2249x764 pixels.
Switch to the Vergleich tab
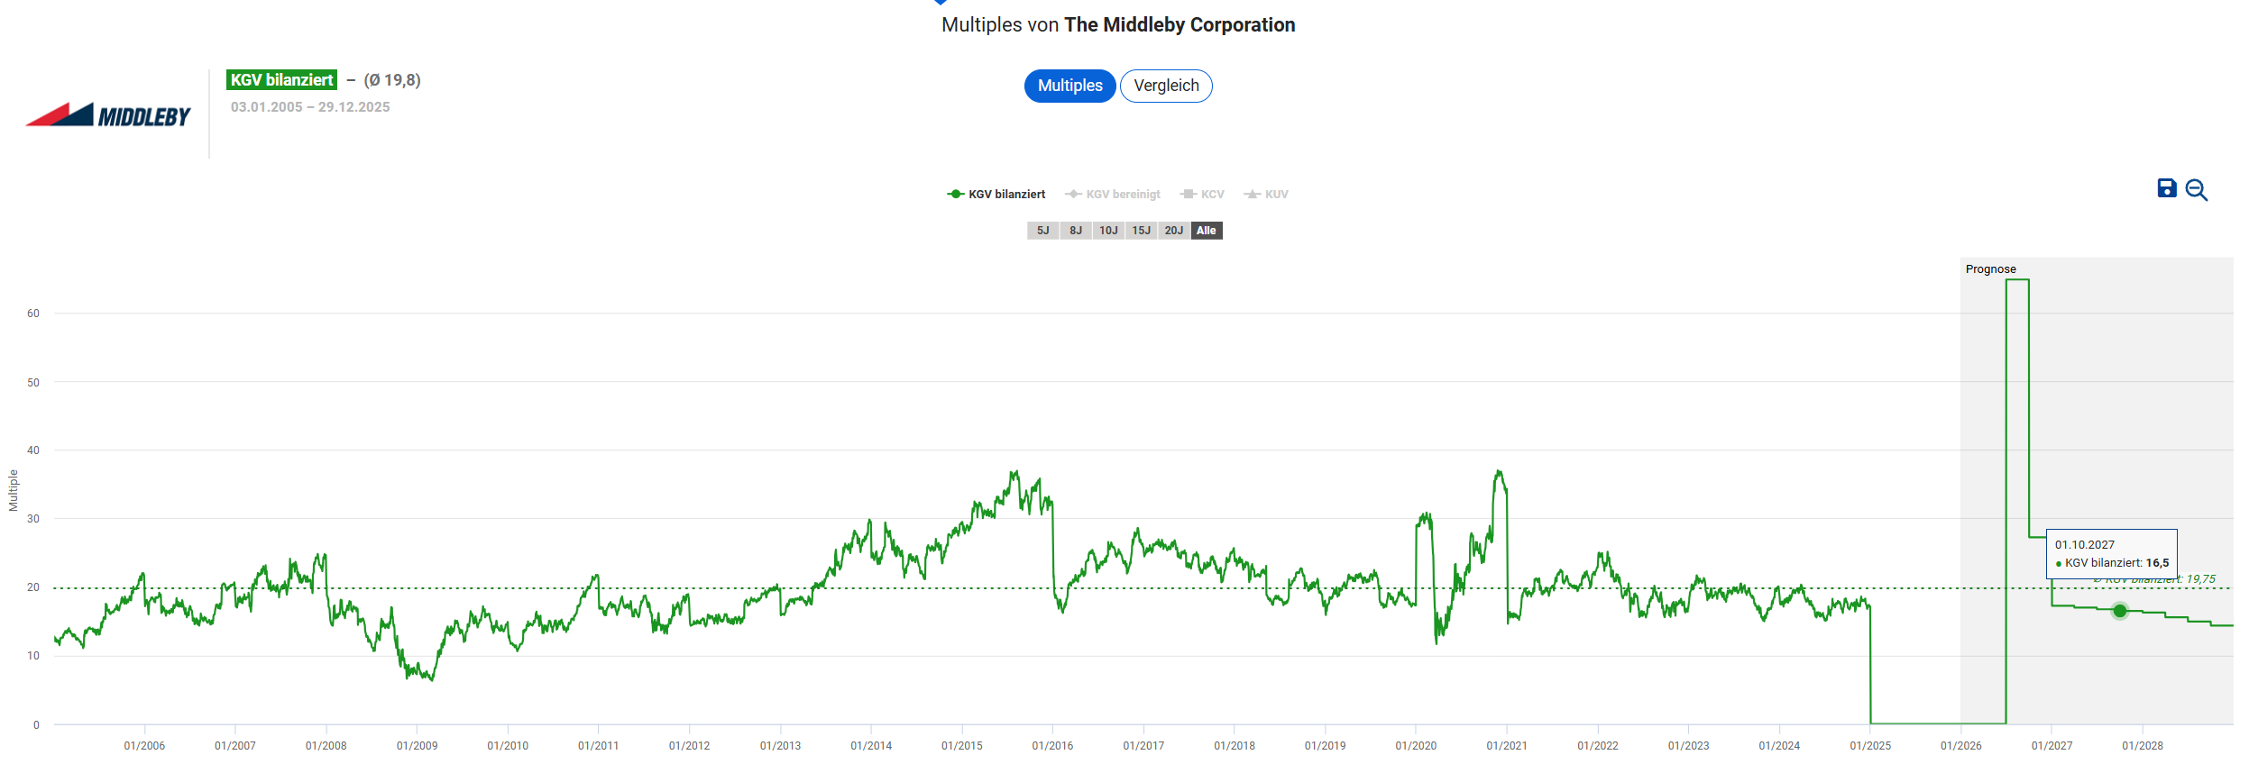point(1166,86)
